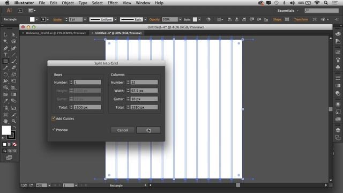The height and width of the screenshot is (193, 343).
Task: Click the Columns Gutter field
Action: [144, 99]
